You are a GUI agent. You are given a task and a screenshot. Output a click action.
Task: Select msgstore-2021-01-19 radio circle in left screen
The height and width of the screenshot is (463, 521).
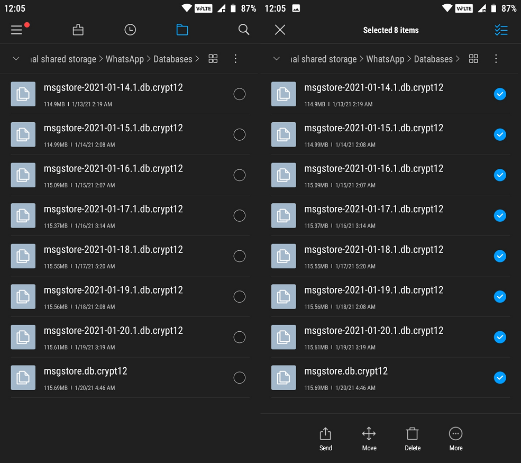240,296
